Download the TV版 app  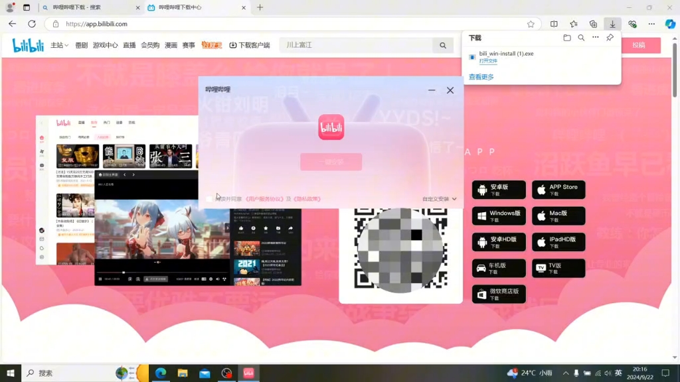click(558, 268)
